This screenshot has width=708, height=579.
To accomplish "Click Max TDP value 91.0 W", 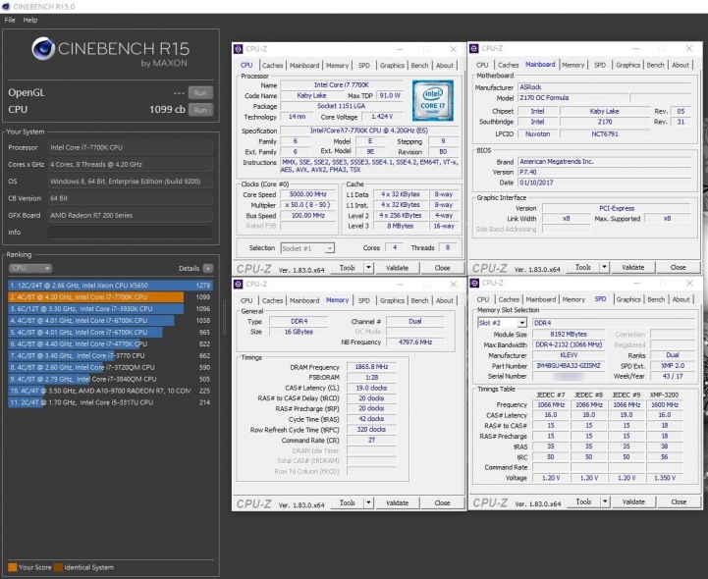I will pos(389,95).
